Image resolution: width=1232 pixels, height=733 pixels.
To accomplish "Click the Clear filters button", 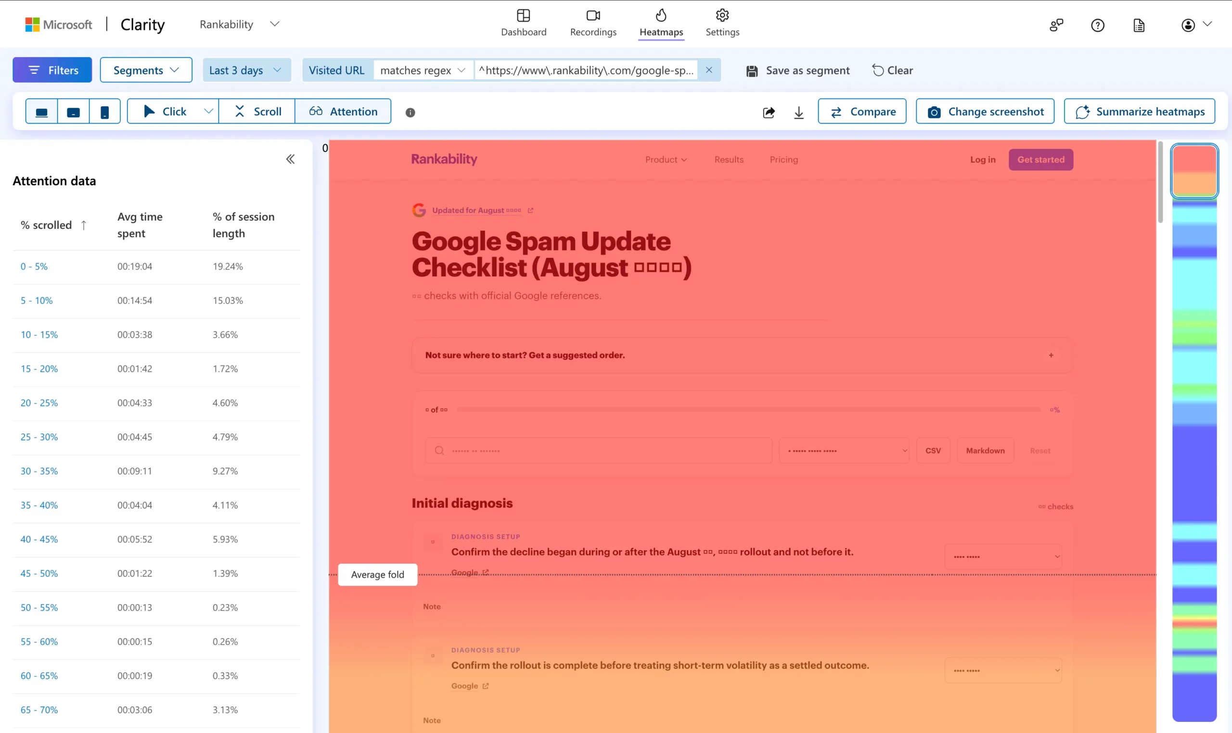I will (892, 70).
